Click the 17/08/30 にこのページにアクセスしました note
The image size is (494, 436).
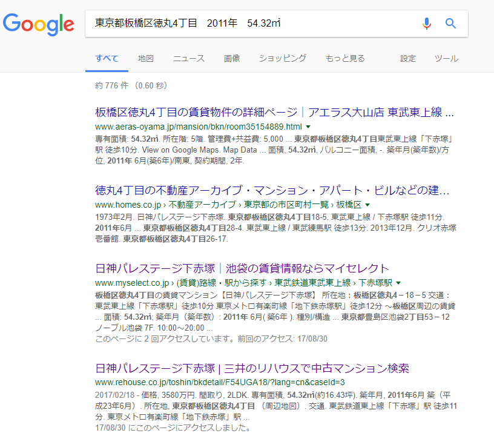click(x=173, y=428)
